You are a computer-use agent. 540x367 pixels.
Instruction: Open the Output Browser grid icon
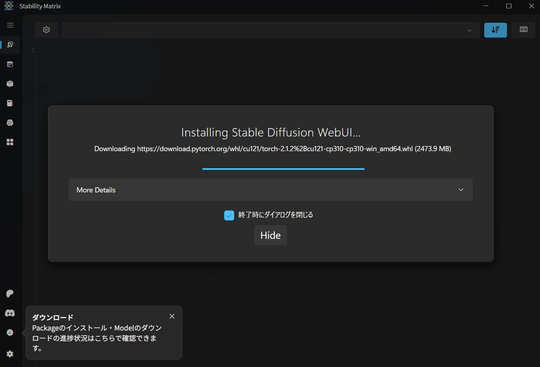(10, 142)
